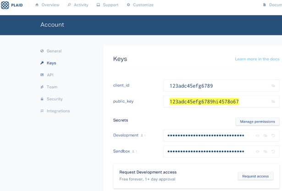The width and height of the screenshot is (282, 191).
Task: Click the public_key label
Action: click(123, 101)
